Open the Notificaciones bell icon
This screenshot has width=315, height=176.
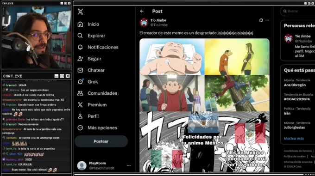coord(80,47)
